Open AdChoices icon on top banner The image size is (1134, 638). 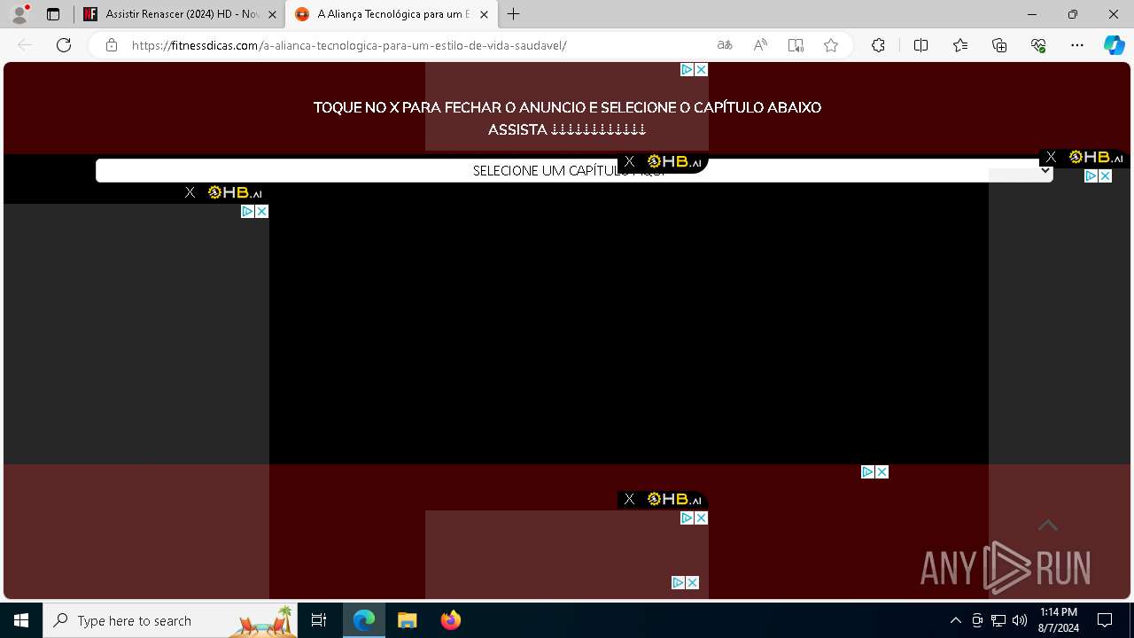(687, 69)
